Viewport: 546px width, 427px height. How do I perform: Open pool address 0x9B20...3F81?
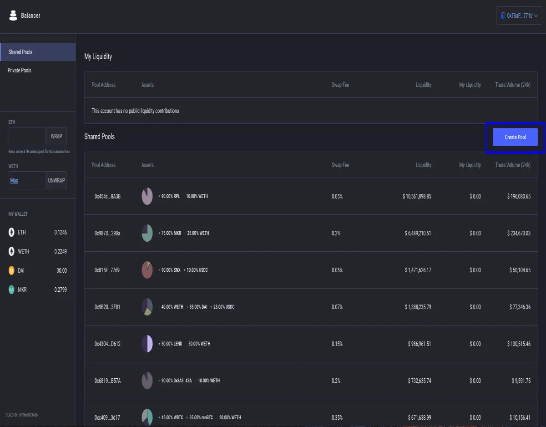coord(107,307)
